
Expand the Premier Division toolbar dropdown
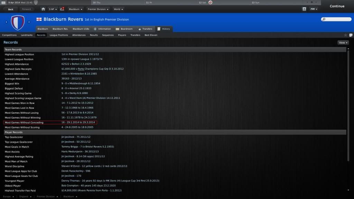coord(98,9)
